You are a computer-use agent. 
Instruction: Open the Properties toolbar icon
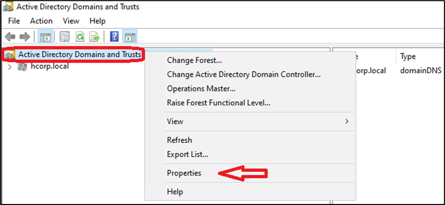[x=64, y=36]
